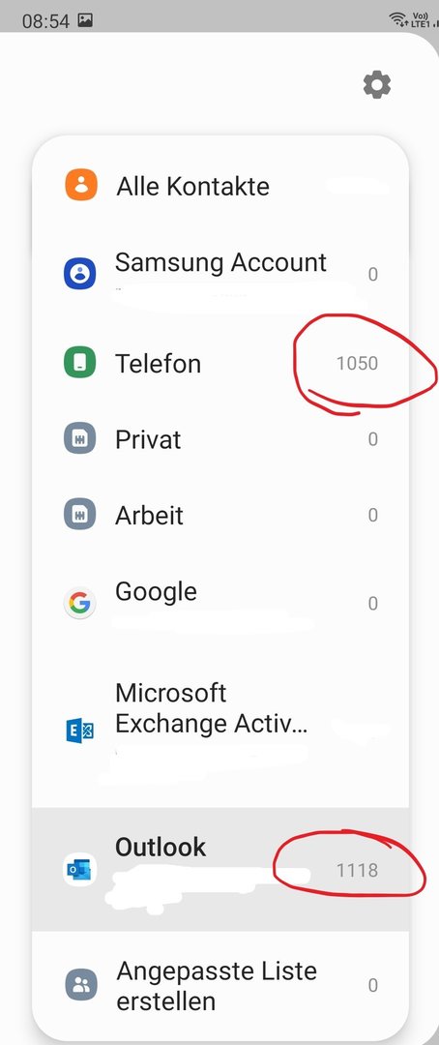Tap the SIM icon next to Privat
The image size is (439, 1045).
(80, 439)
